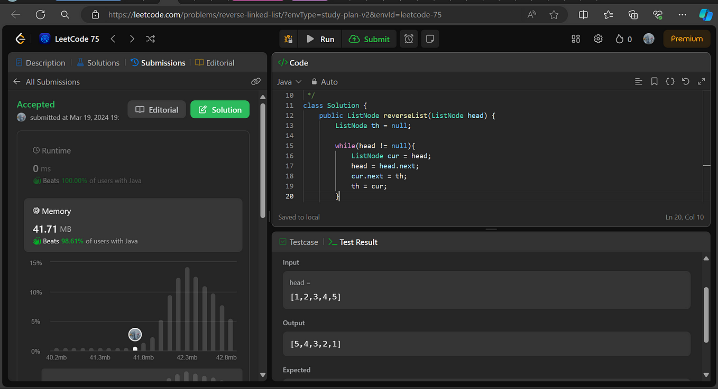Switch to the Solutions tab
Image resolution: width=718 pixels, height=389 pixels.
[x=98, y=63]
